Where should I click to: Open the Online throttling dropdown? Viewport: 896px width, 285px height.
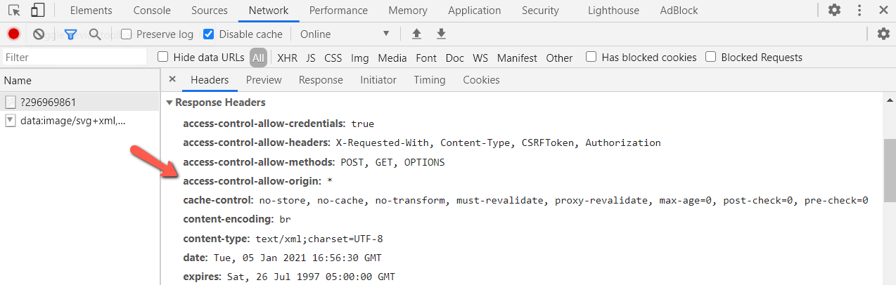coord(344,34)
